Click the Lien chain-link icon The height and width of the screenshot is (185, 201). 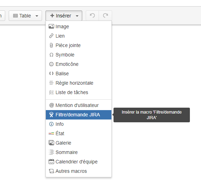51,36
